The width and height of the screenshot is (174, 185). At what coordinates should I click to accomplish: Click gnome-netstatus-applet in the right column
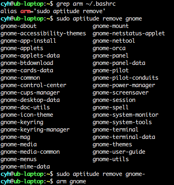point(129,34)
